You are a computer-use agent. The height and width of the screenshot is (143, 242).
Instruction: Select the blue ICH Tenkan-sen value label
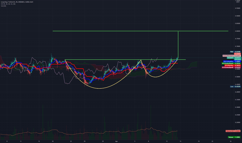coord(232,62)
